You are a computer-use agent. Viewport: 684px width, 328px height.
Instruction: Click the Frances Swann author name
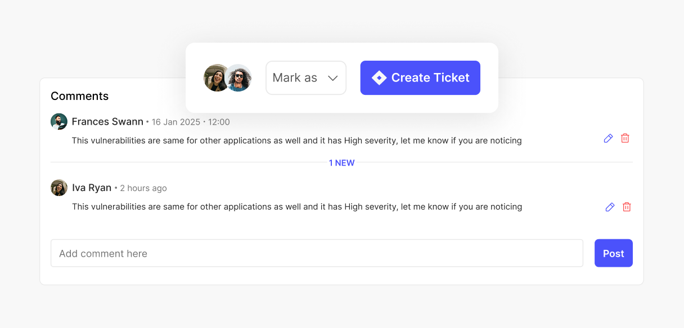tap(107, 122)
